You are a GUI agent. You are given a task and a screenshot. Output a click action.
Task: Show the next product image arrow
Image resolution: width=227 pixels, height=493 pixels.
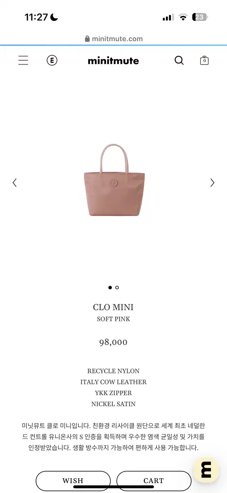[212, 183]
